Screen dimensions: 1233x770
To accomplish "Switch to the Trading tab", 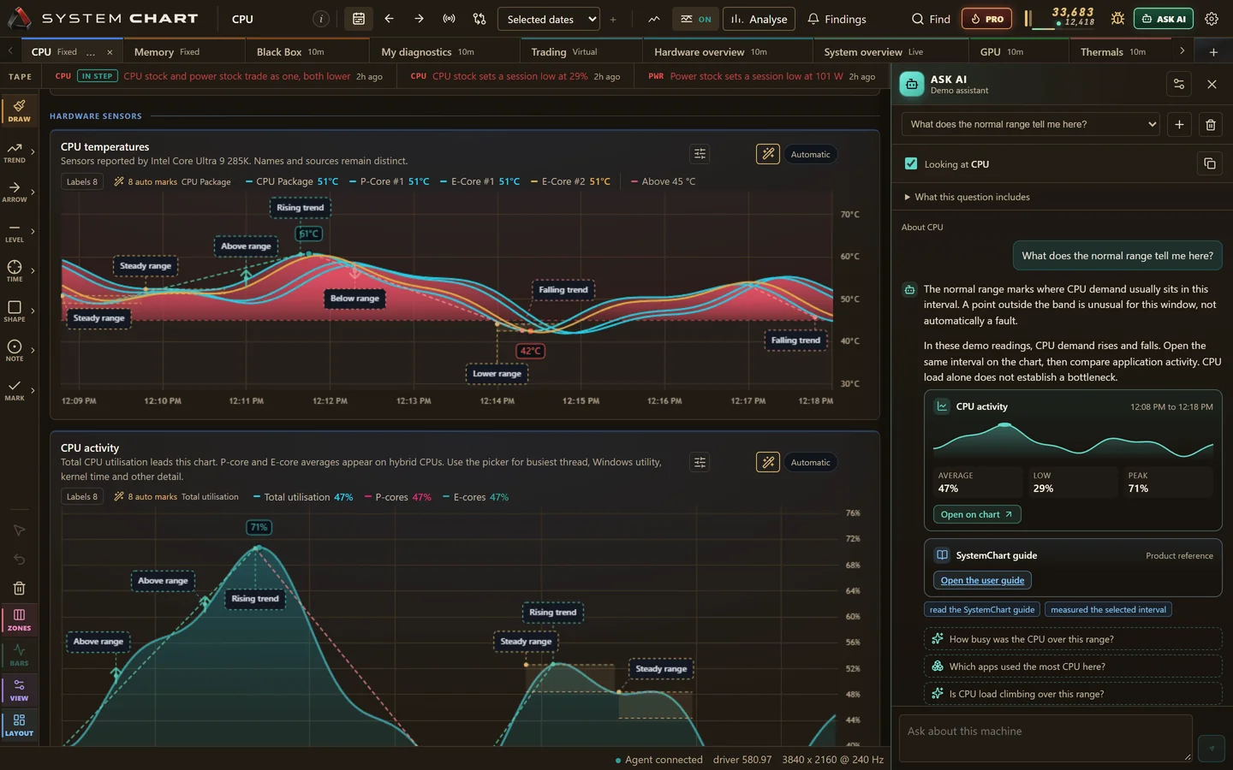I will [581, 51].
